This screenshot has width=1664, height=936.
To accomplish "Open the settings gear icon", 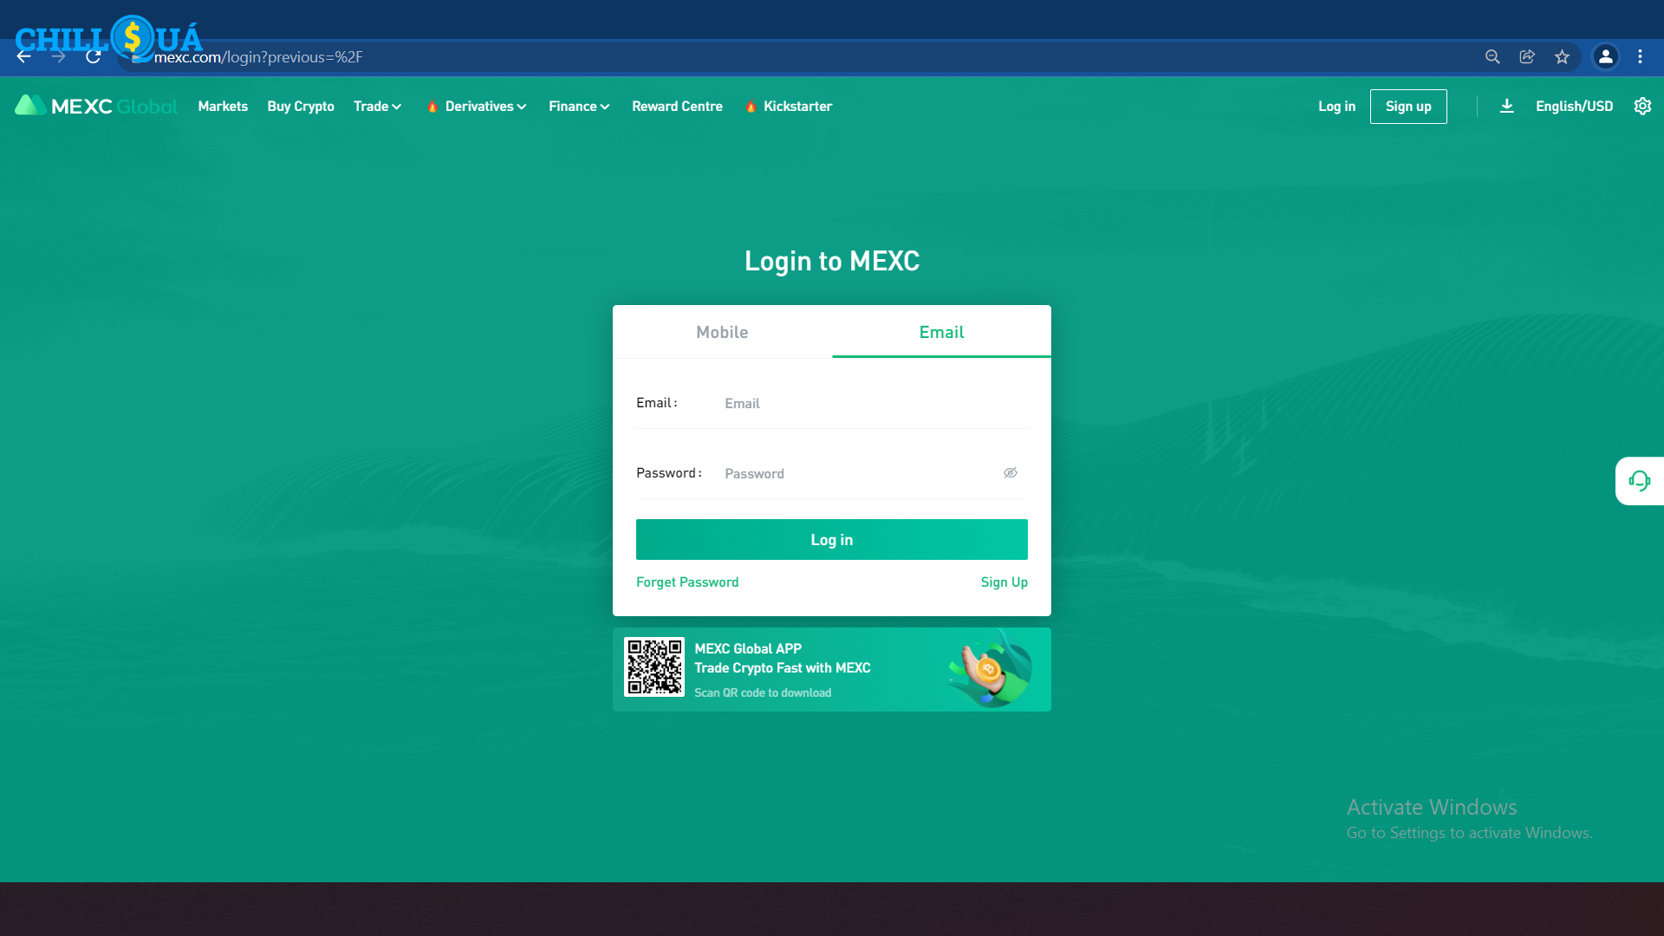I will 1642,106.
